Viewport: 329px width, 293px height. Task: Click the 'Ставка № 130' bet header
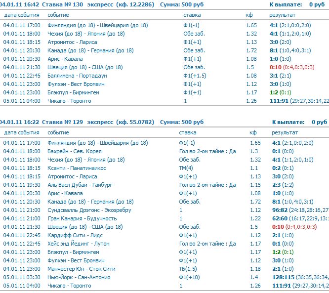click(62, 4)
